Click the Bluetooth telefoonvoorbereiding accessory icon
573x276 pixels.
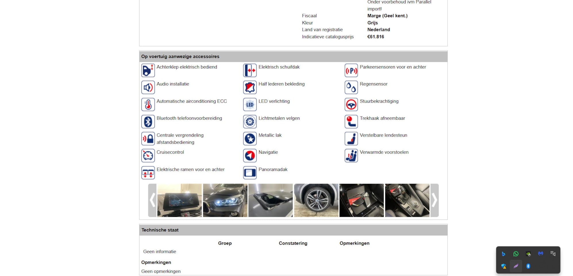tap(148, 122)
